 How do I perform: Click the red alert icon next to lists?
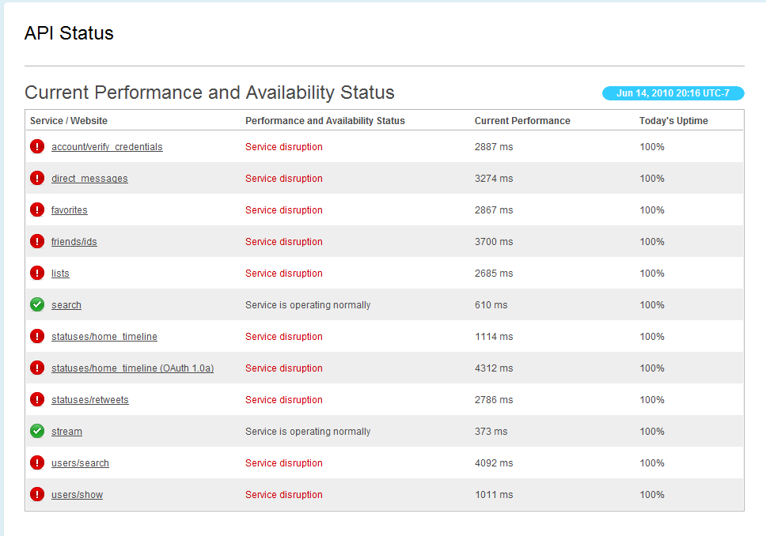click(x=37, y=273)
